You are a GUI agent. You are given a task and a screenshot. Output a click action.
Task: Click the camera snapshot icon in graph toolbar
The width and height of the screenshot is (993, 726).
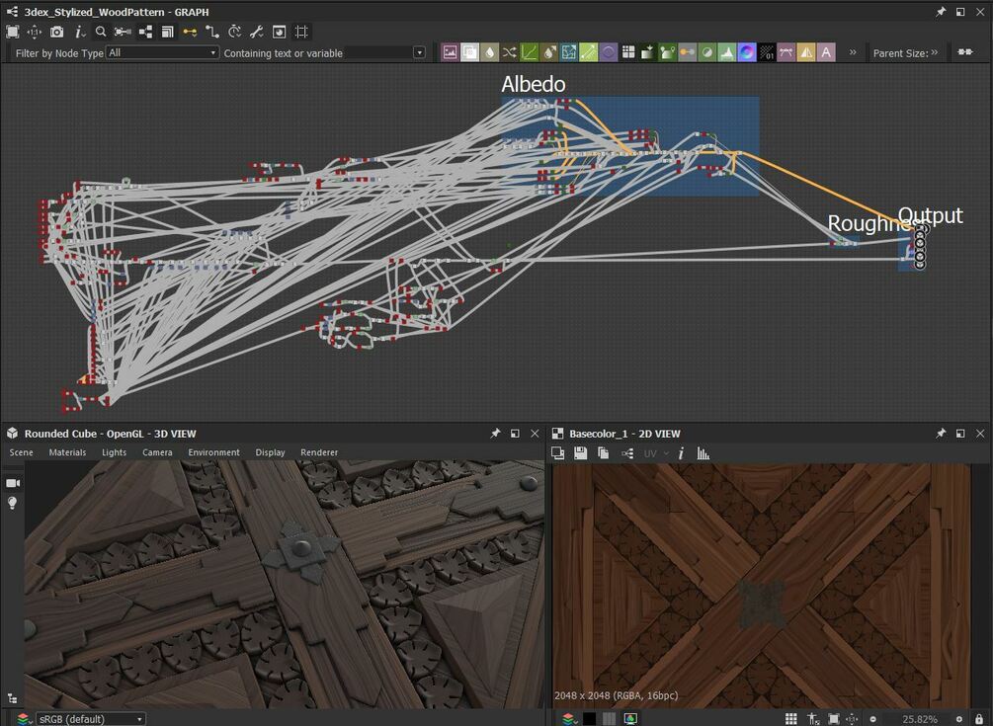tap(57, 32)
